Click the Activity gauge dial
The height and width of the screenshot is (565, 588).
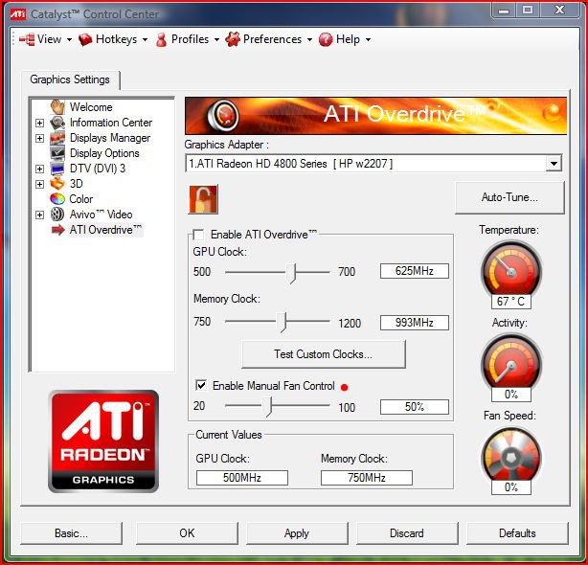510,363
